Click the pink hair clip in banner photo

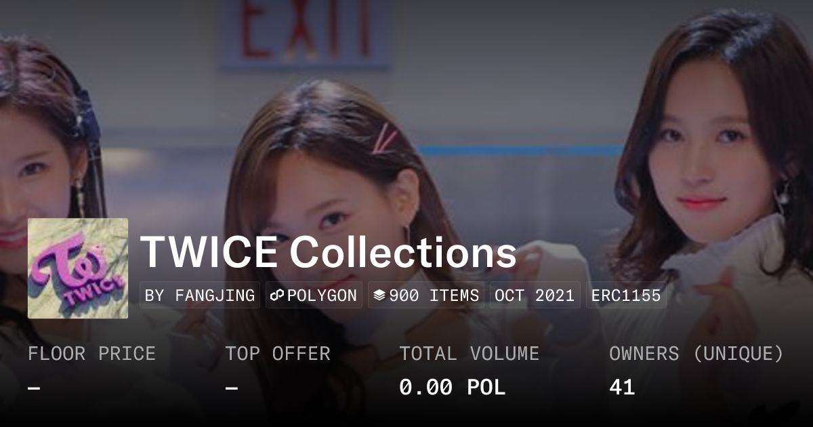[386, 139]
